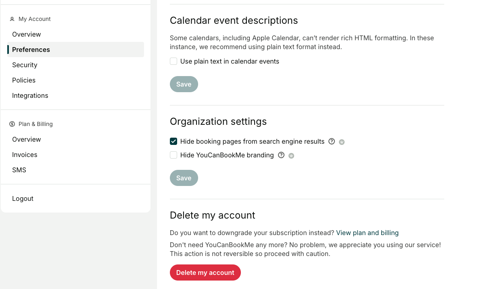Screen dimensions: 487x289
Task: Click crown icon next to YouCanBookMe branding option
Action: [291, 156]
